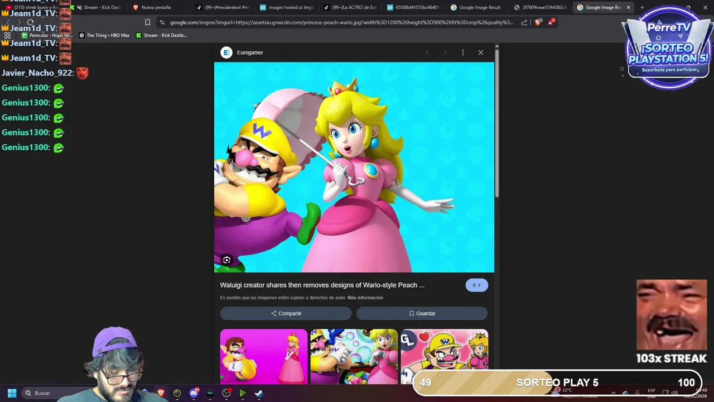Viewport: 714px width, 402px height.
Task: Open the three-dot options menu of image preview
Action: coord(462,52)
